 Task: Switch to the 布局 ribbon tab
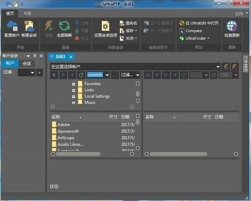point(27,13)
